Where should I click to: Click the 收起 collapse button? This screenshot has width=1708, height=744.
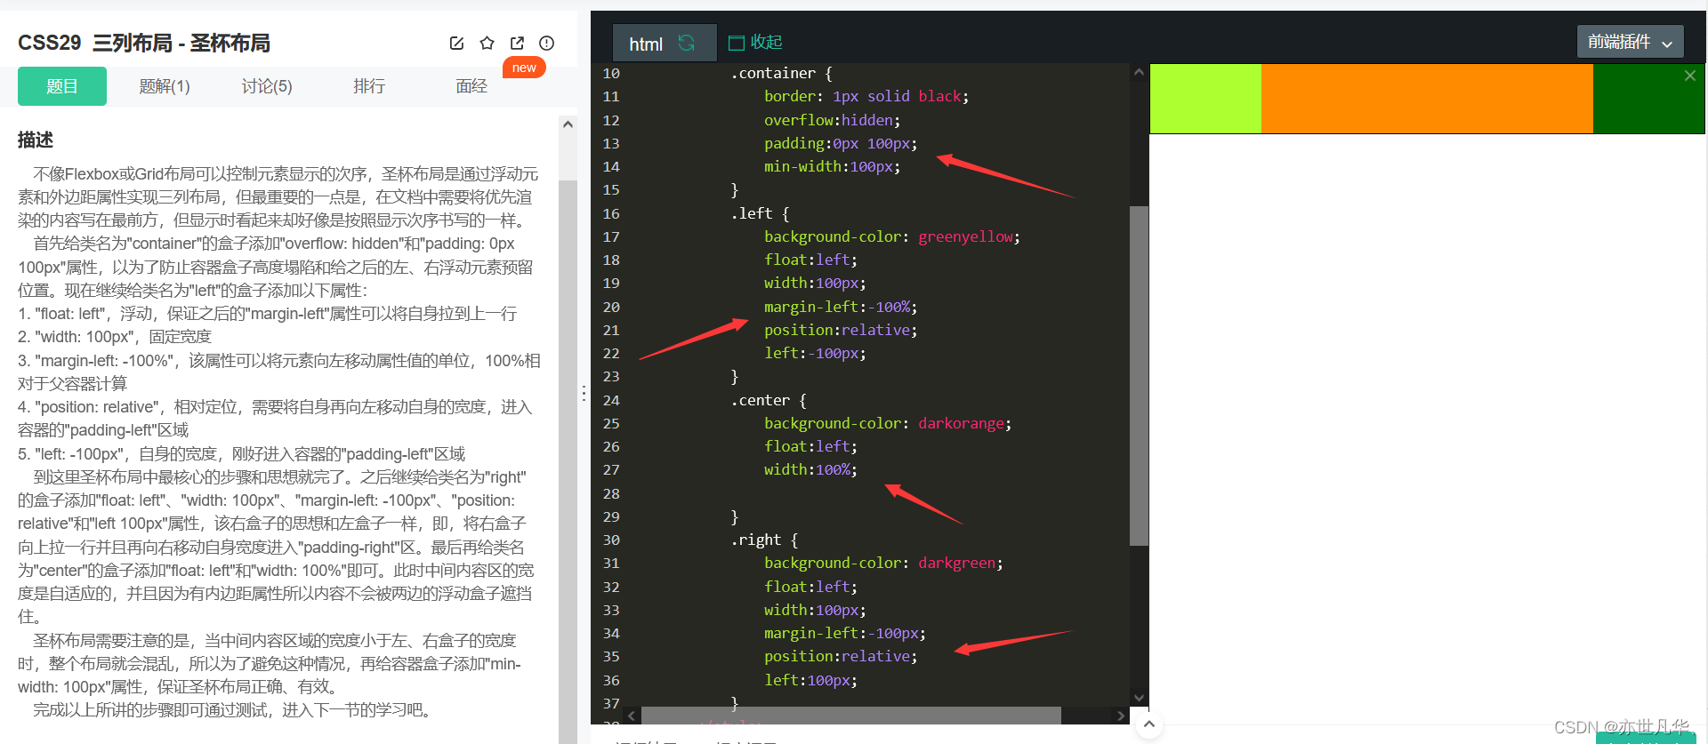coord(755,42)
